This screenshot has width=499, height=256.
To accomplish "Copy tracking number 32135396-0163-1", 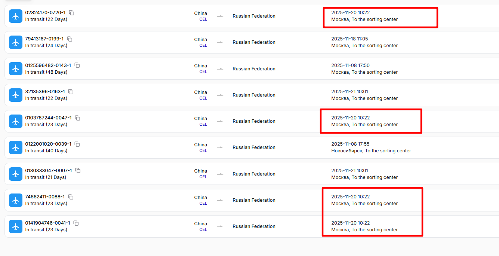I will pos(71,92).
